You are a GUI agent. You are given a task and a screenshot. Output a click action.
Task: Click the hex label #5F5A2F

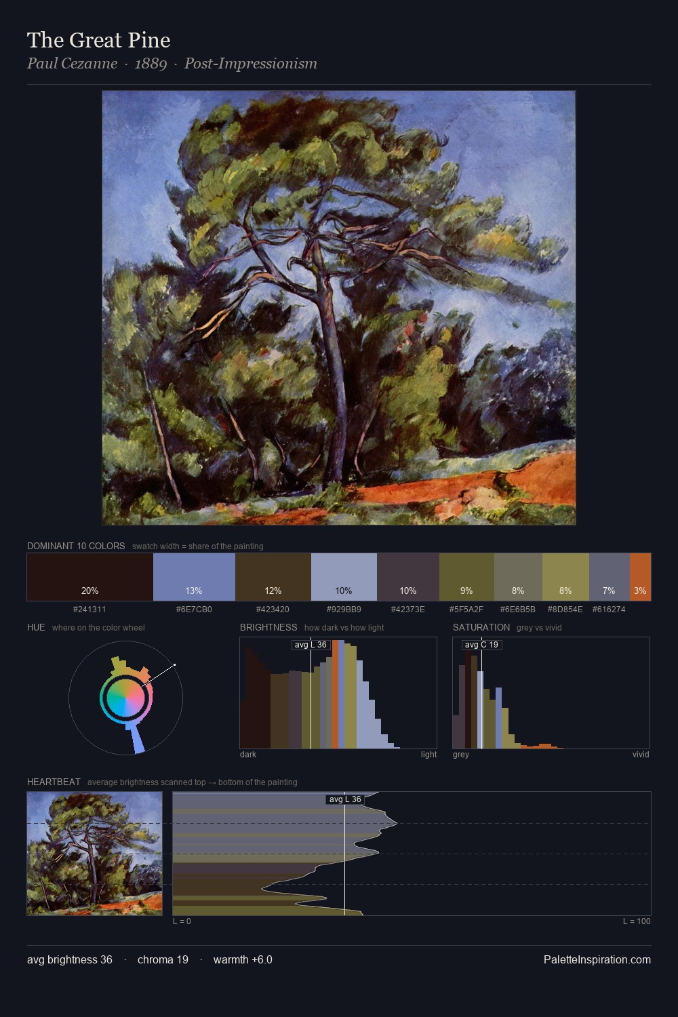point(466,610)
